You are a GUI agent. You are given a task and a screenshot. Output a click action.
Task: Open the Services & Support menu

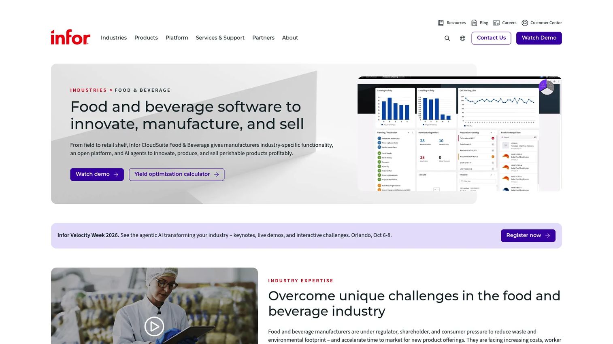220,38
